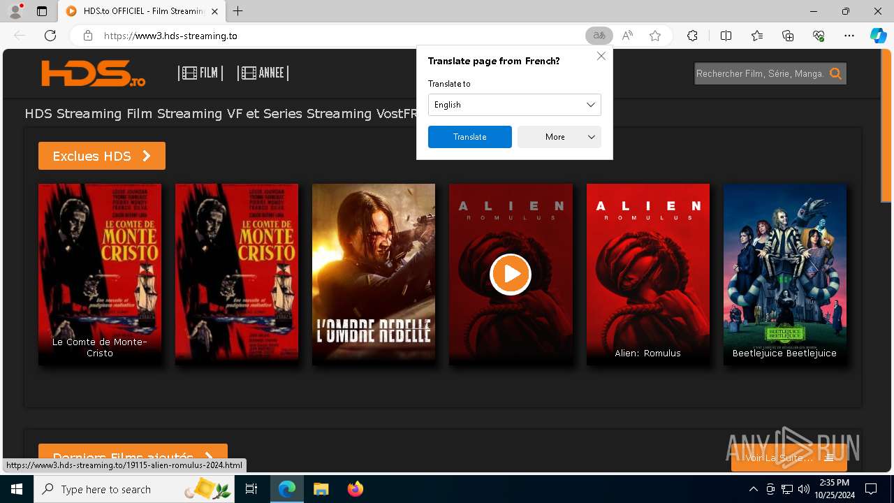
Task: Close the HDS.to OFFICIEL tab
Action: pos(214,11)
